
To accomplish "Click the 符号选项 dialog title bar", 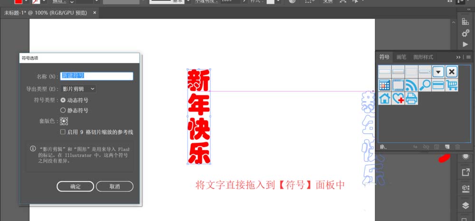I will pos(79,58).
